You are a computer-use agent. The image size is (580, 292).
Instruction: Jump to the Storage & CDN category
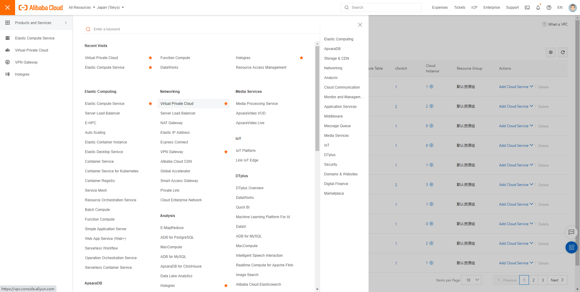(x=337, y=58)
